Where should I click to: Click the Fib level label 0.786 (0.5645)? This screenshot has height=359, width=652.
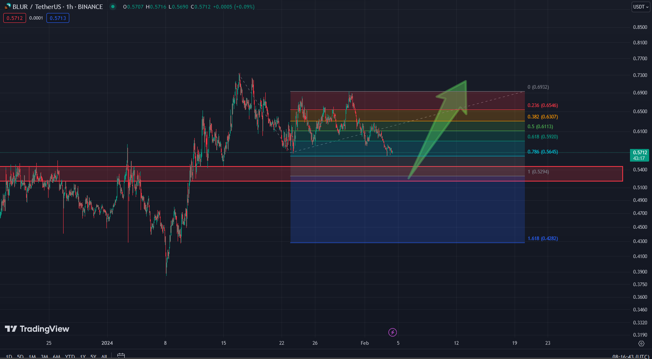(x=543, y=152)
